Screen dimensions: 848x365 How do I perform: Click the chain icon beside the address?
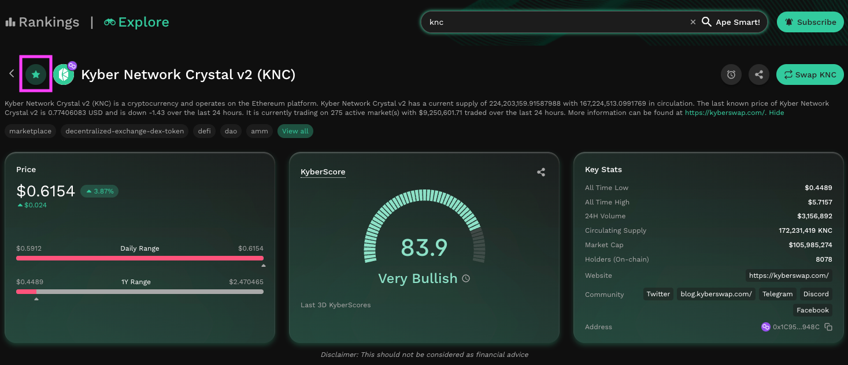766,327
